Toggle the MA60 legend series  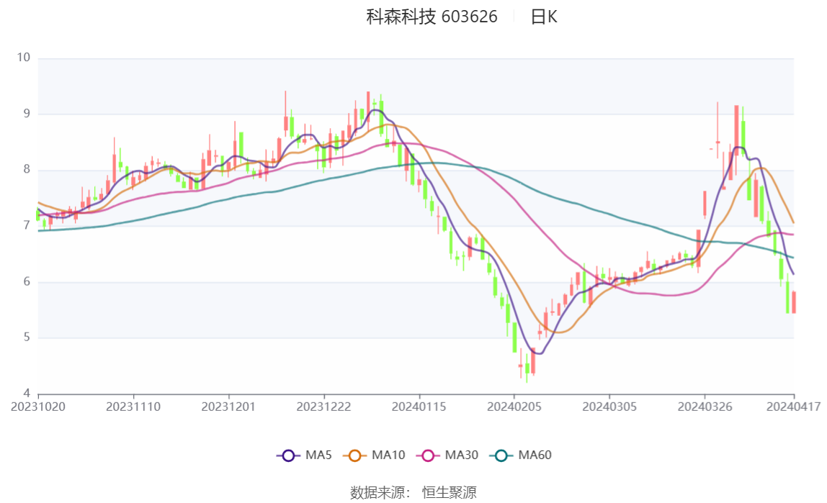click(521, 455)
